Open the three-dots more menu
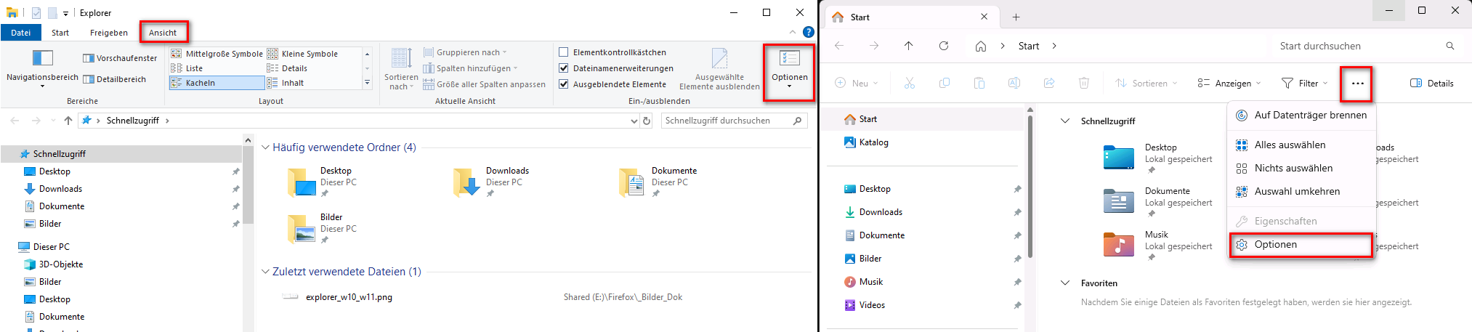 tap(1357, 84)
